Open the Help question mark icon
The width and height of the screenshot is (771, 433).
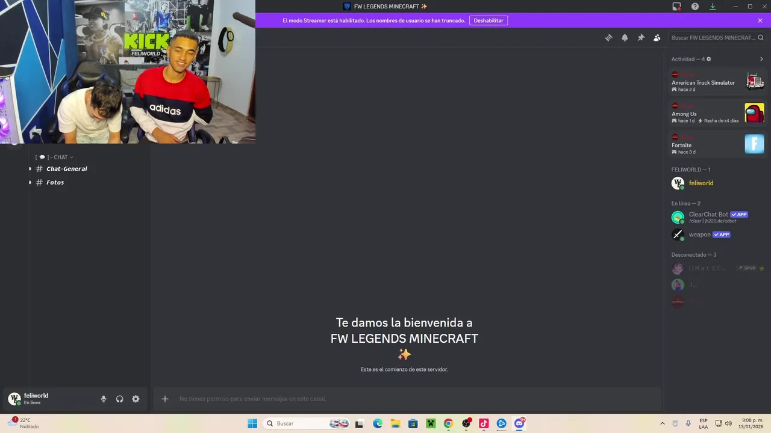[695, 6]
